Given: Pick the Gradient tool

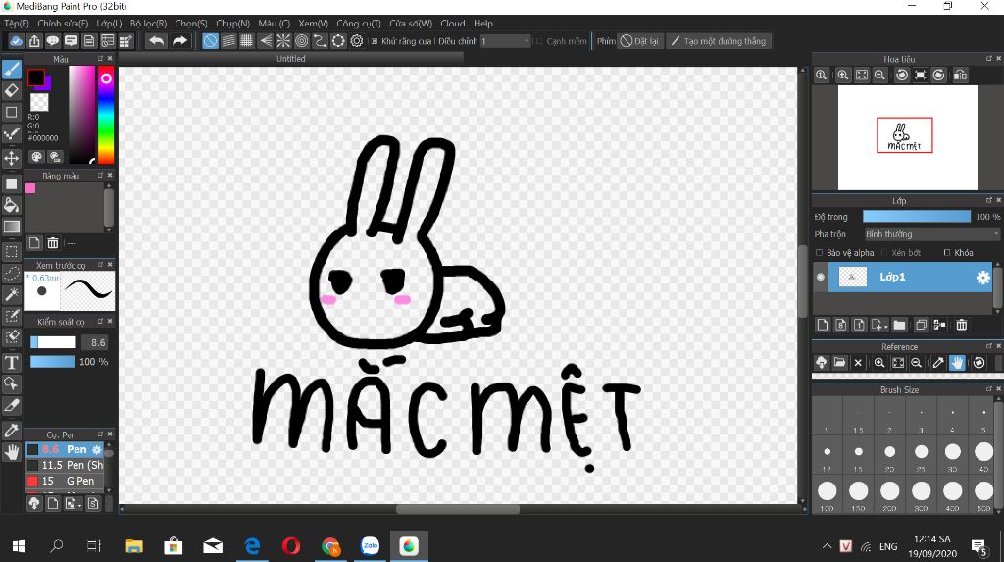Looking at the screenshot, I should tap(12, 227).
